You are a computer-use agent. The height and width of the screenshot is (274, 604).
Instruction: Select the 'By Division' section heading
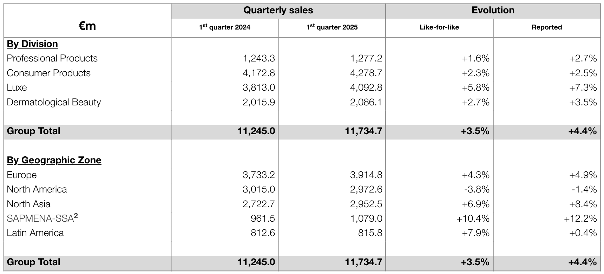click(x=32, y=44)
